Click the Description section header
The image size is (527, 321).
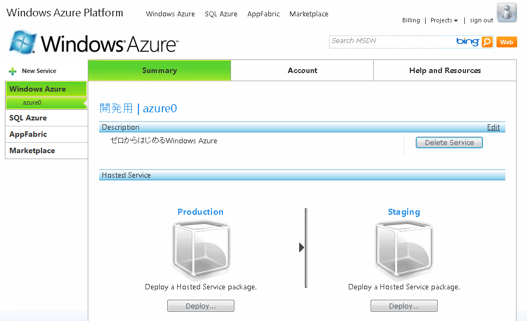coord(302,127)
